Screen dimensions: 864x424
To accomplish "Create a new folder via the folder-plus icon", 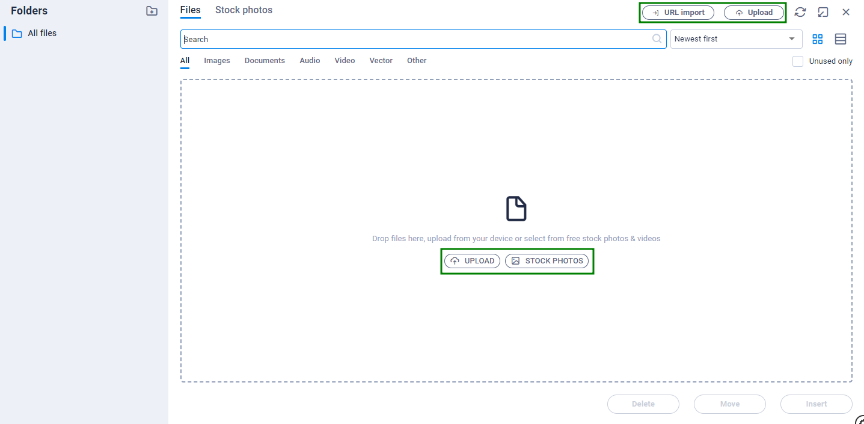I will point(152,11).
